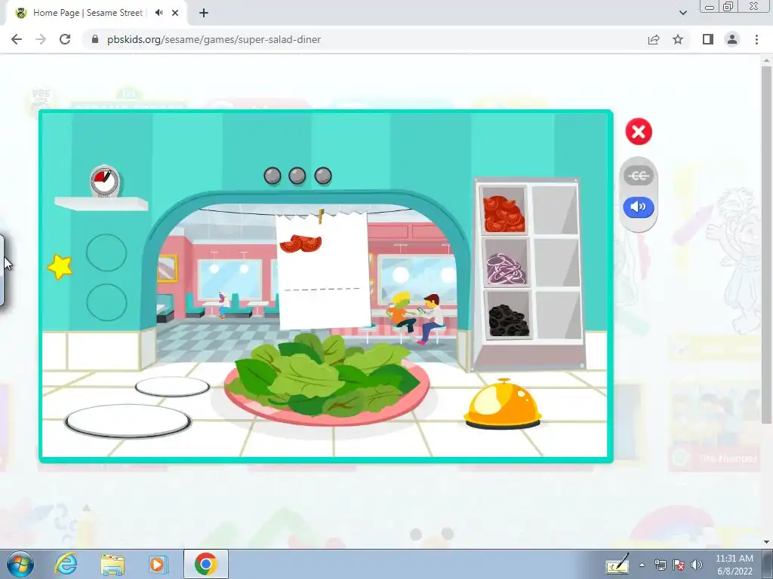Ring the orange service bell
The image size is (773, 579).
pyautogui.click(x=502, y=404)
